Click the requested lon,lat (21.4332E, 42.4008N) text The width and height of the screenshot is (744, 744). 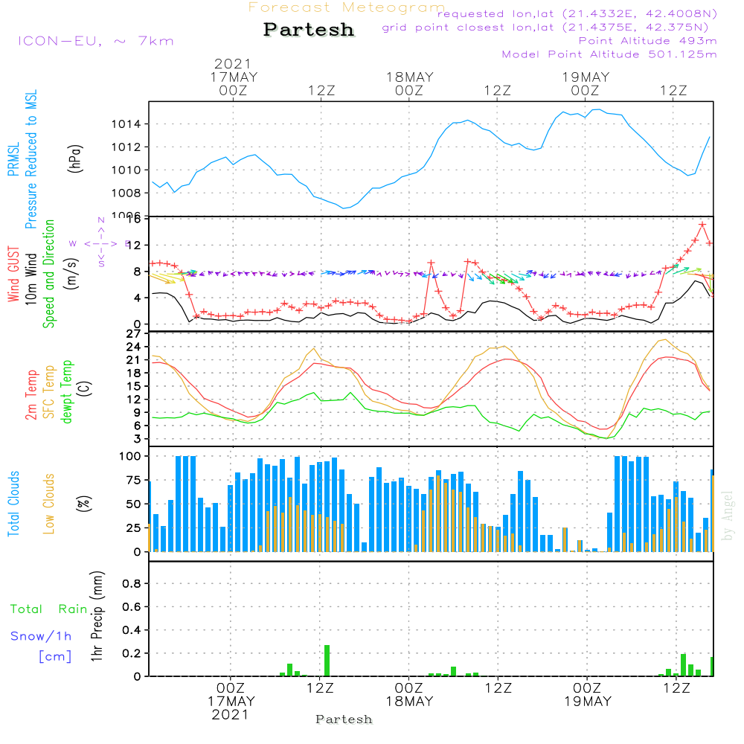[x=577, y=13]
